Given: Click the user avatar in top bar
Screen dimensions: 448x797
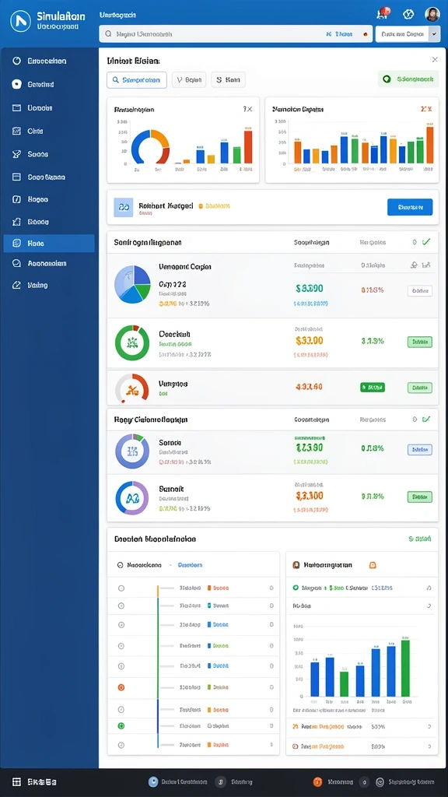Looking at the screenshot, I should (x=432, y=14).
